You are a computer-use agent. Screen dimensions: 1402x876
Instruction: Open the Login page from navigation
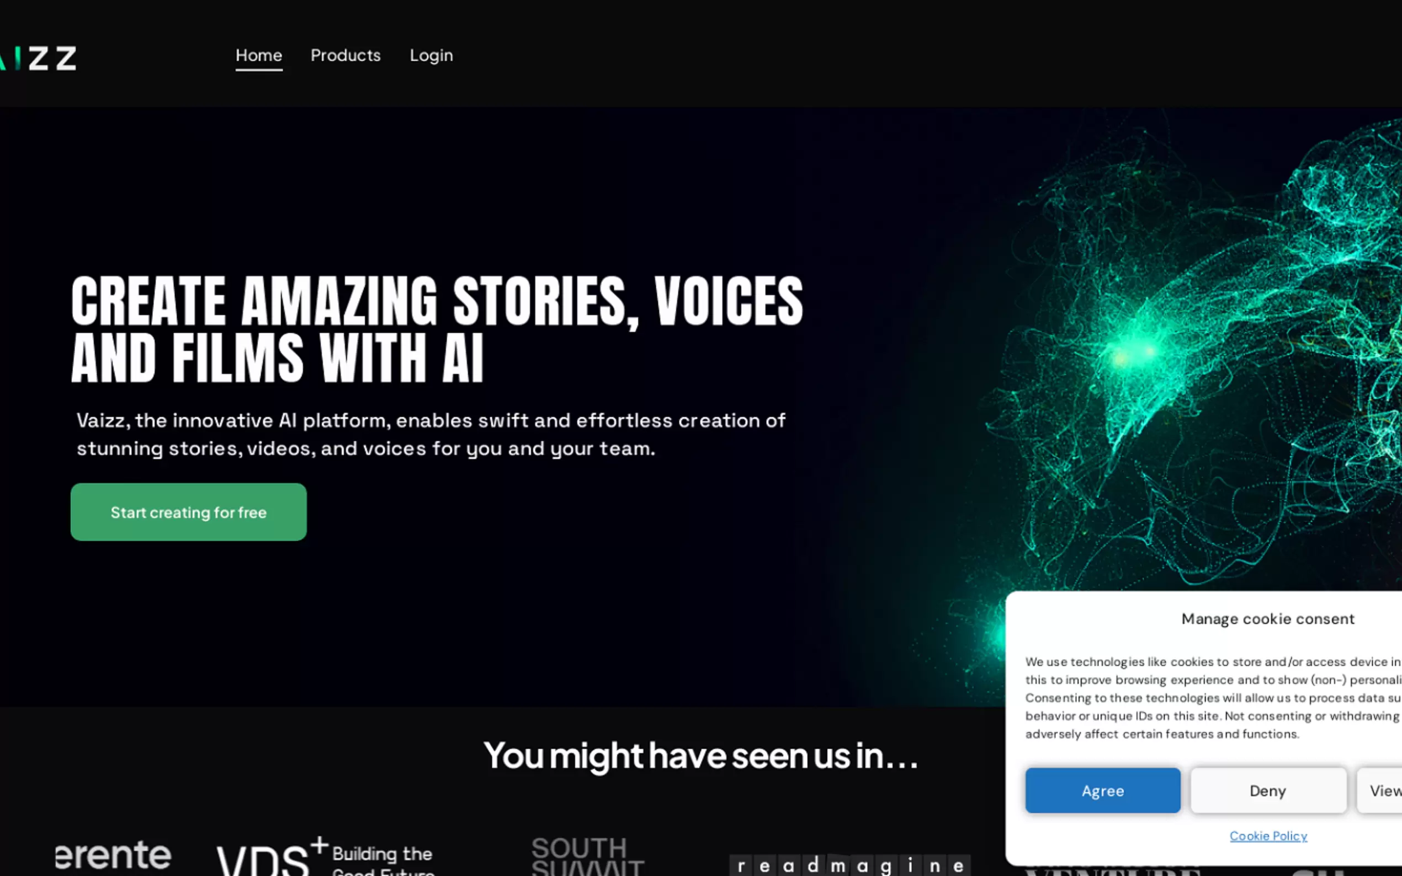tap(431, 56)
